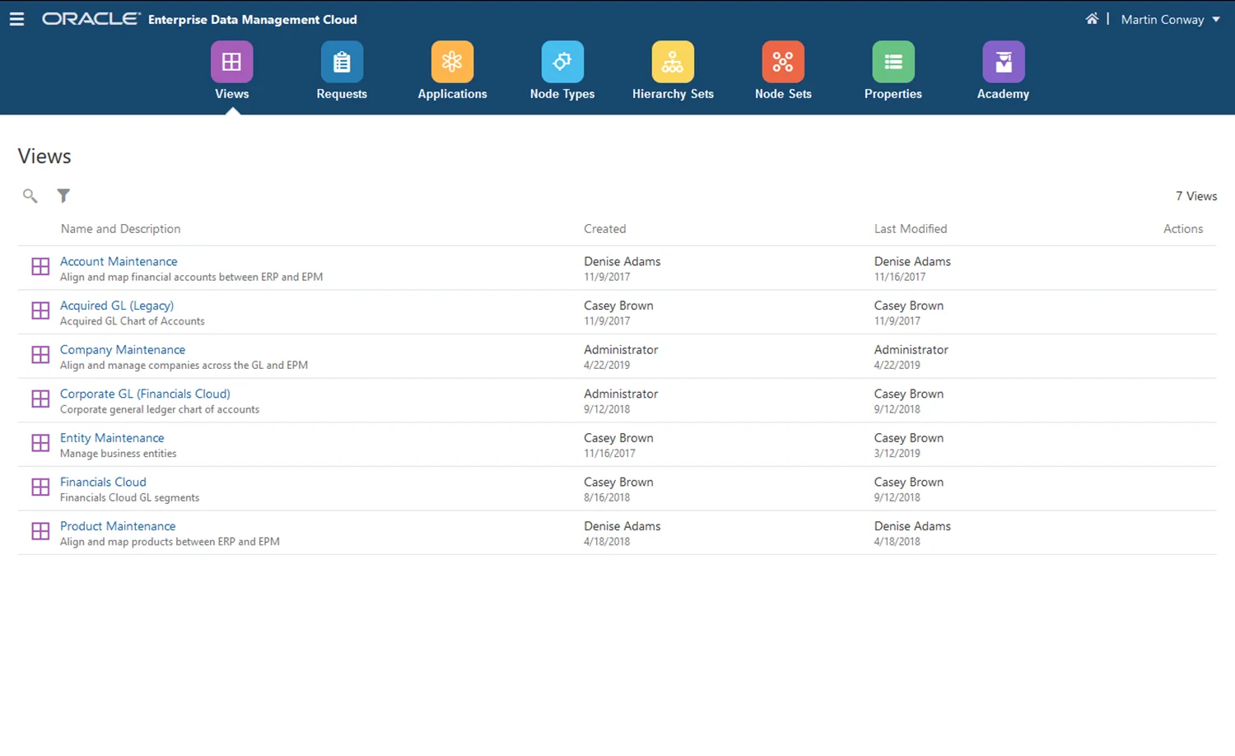
Task: Open the Hierarchy Sets icon
Action: (673, 62)
